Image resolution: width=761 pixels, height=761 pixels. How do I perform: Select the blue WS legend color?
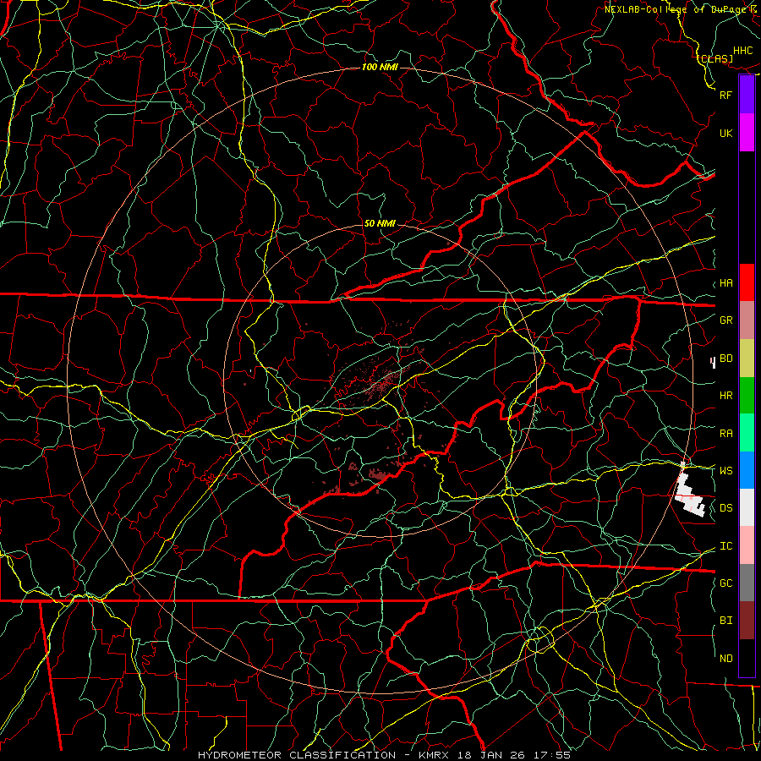(747, 470)
